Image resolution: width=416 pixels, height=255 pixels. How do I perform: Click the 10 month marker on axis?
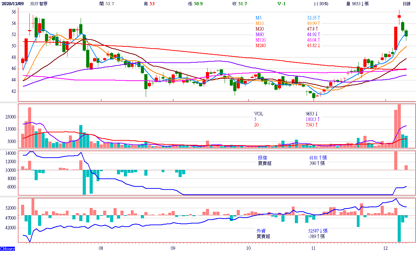(248, 248)
